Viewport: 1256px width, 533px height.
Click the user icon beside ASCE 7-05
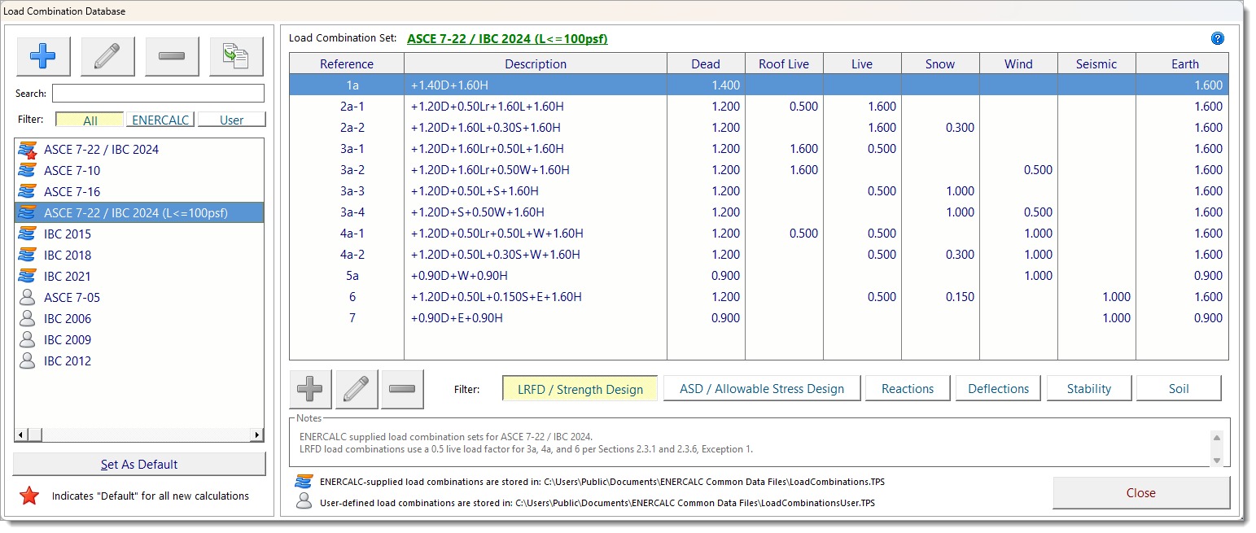[x=28, y=298]
